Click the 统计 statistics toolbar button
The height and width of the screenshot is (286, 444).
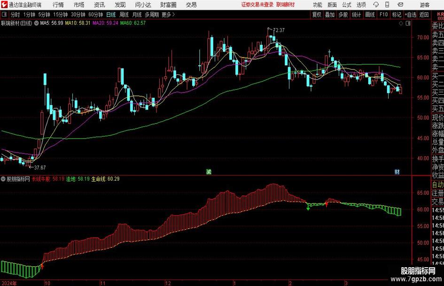click(x=356, y=15)
